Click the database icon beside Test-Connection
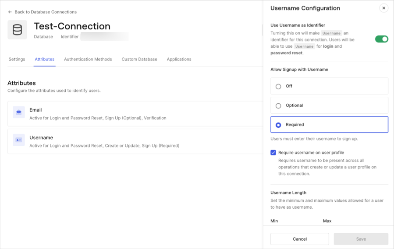 pyautogui.click(x=17, y=30)
